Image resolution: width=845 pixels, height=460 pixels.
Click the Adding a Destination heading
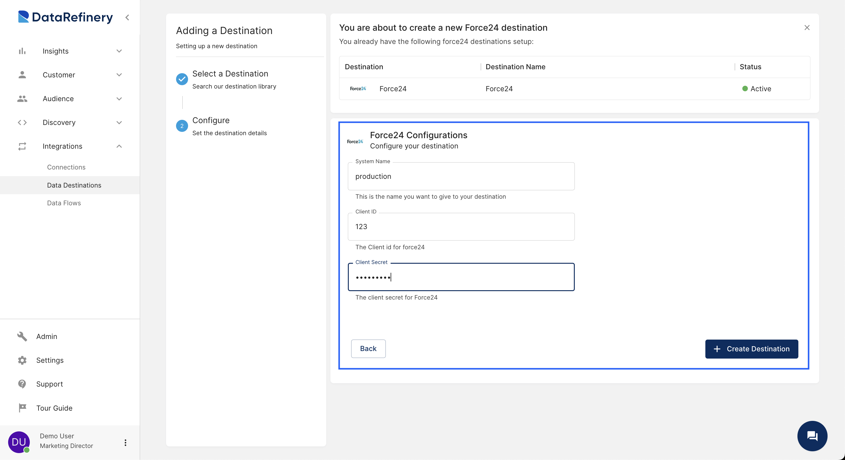224,30
